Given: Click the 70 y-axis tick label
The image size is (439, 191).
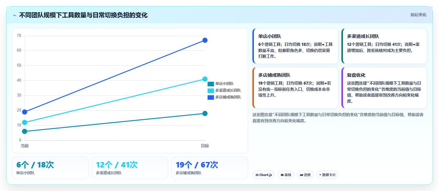Looking at the screenshot, I should (19, 36).
